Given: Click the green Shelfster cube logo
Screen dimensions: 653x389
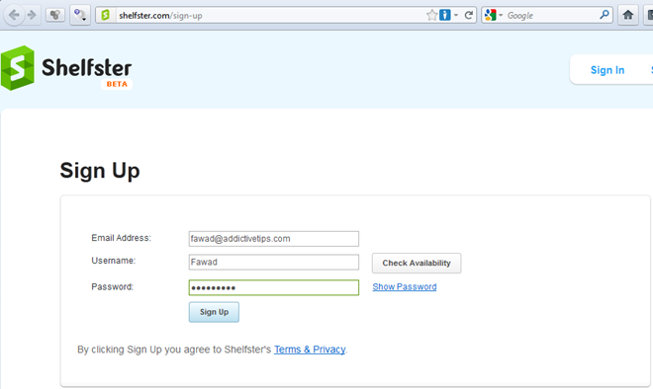Looking at the screenshot, I should 18,68.
